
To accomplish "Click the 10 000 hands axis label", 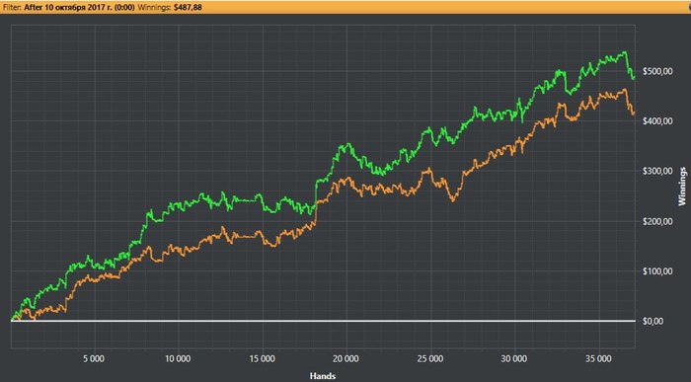I will [178, 359].
